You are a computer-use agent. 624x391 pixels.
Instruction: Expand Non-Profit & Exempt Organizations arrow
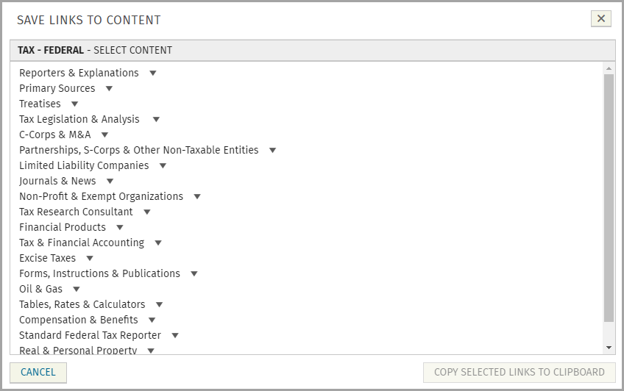tap(197, 197)
